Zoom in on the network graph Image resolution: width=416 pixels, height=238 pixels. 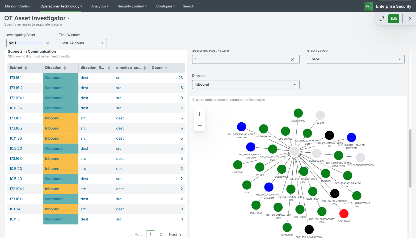pos(200,114)
